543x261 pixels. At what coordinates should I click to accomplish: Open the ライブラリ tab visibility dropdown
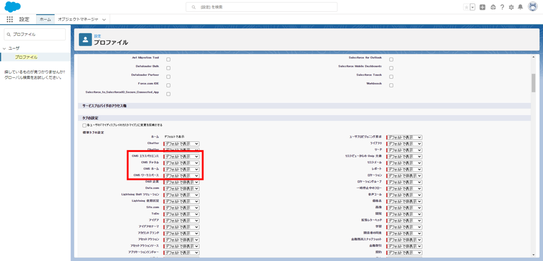404,144
